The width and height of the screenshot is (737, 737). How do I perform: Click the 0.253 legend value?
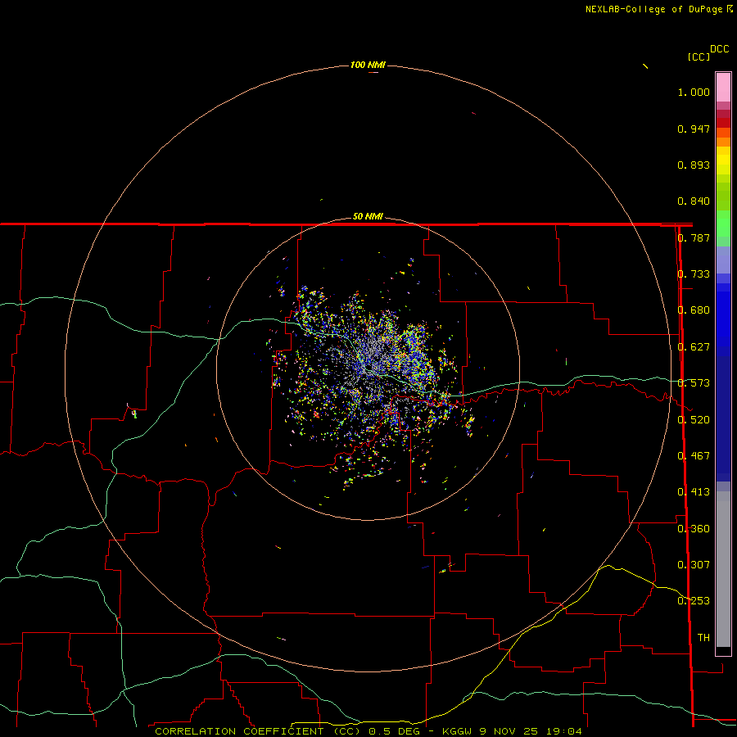coord(694,601)
